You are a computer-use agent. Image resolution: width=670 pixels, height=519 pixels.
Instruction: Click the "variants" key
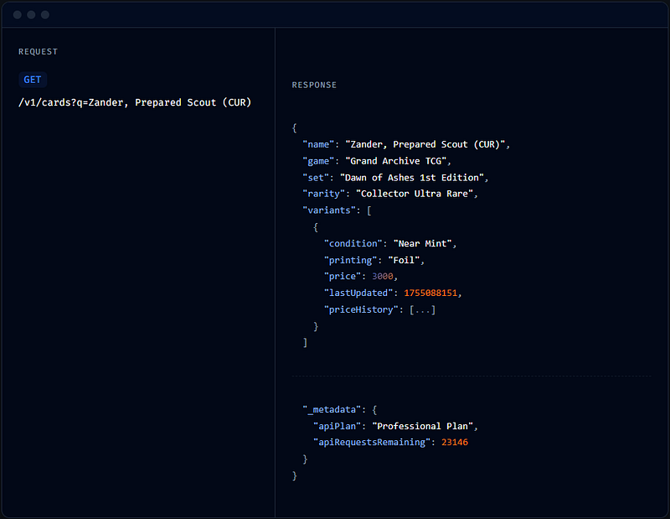point(329,210)
